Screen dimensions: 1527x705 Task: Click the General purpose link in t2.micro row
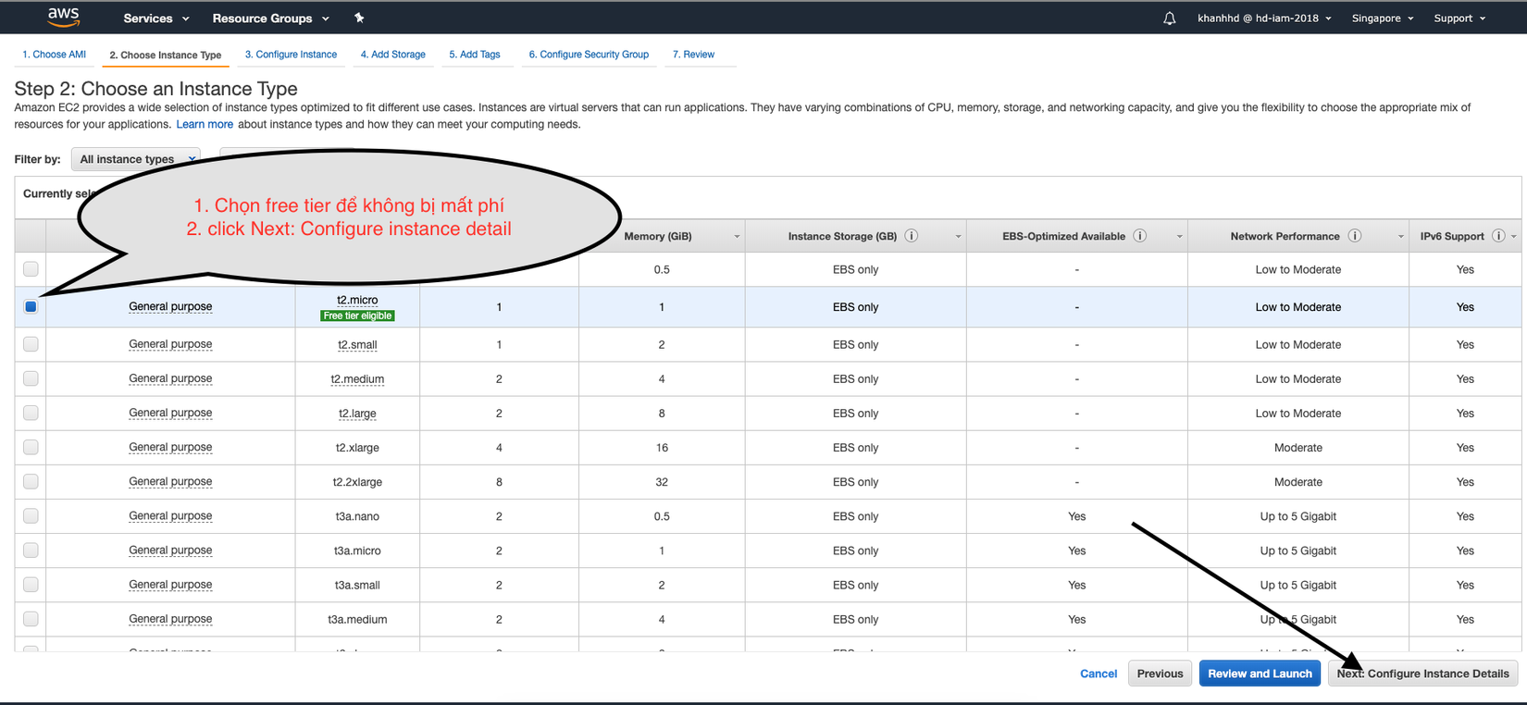pos(170,306)
